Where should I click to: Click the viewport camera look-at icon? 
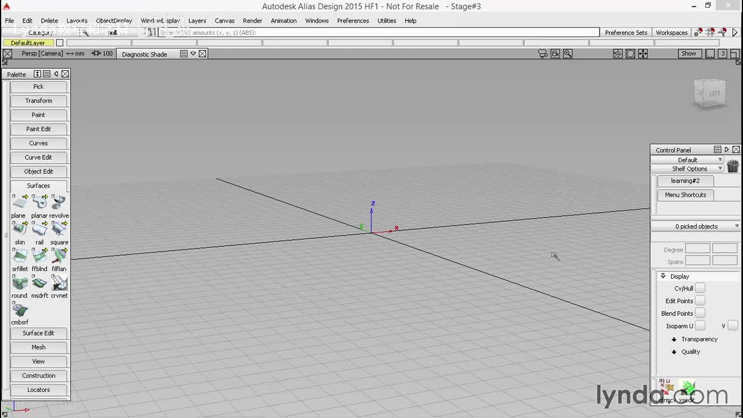pos(543,53)
